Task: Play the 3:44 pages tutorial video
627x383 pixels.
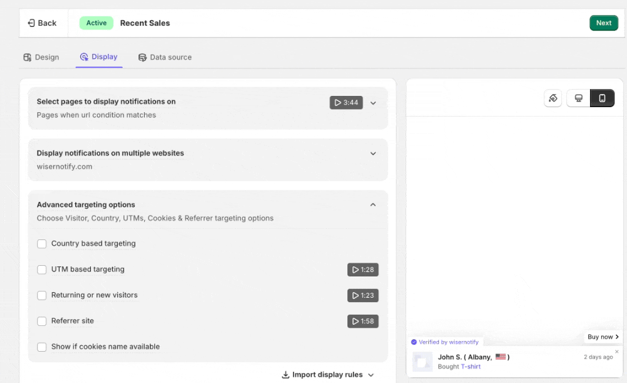Action: pos(346,103)
